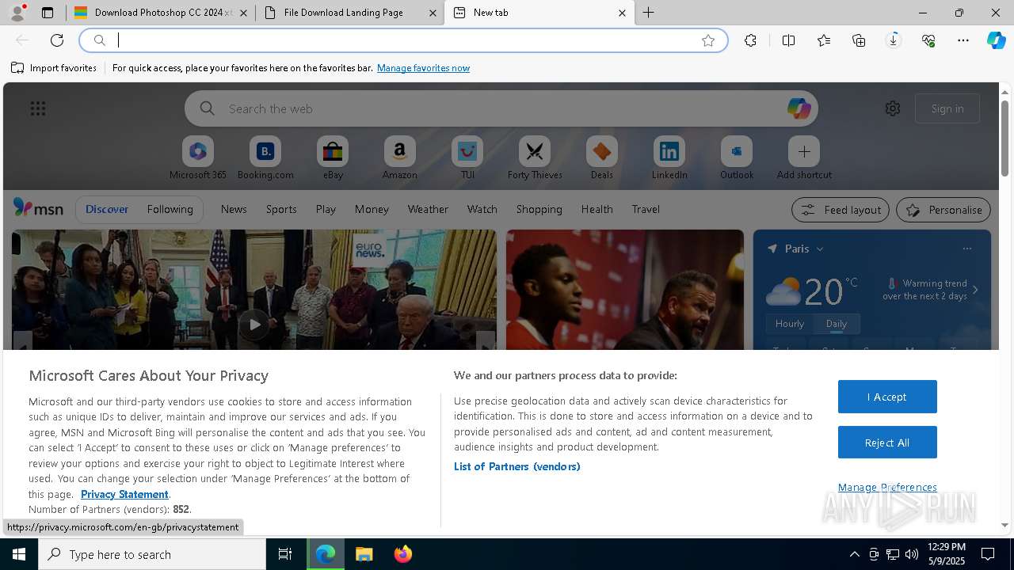Play the euronews video
Screen dimensions: 1014x570
(x=254, y=324)
